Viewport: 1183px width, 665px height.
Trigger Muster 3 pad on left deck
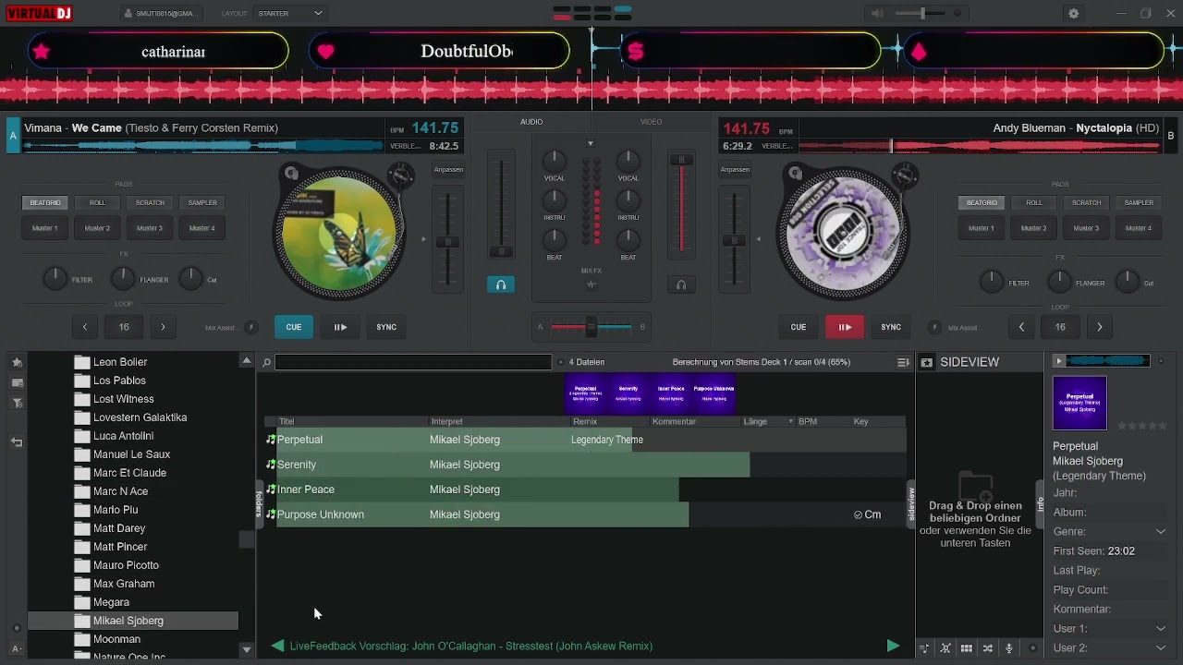pos(150,228)
